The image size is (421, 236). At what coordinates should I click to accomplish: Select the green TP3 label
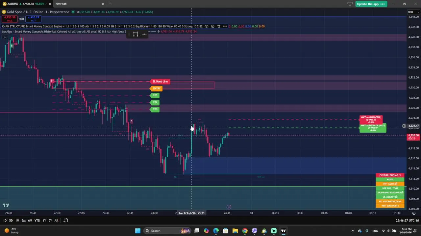click(155, 109)
